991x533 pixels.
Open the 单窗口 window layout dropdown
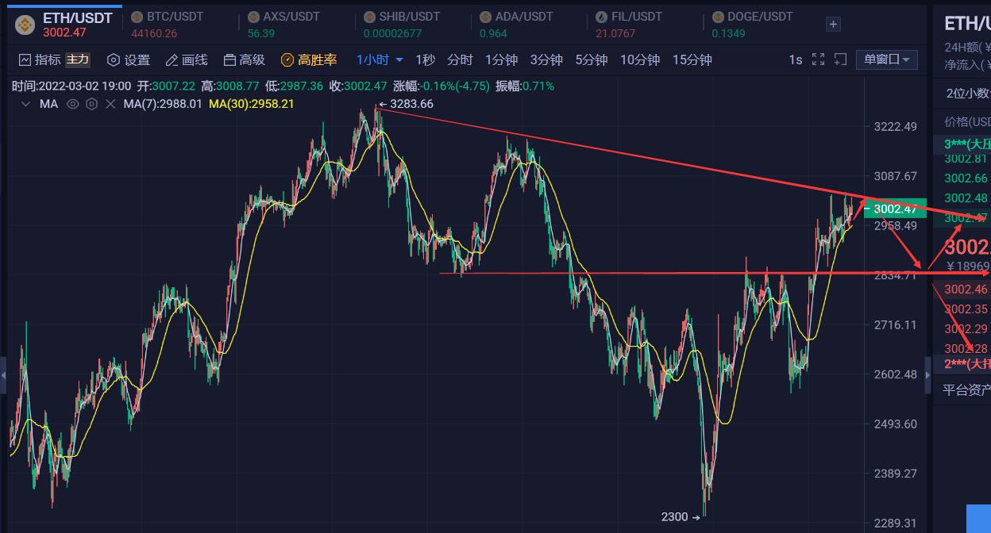coord(887,59)
